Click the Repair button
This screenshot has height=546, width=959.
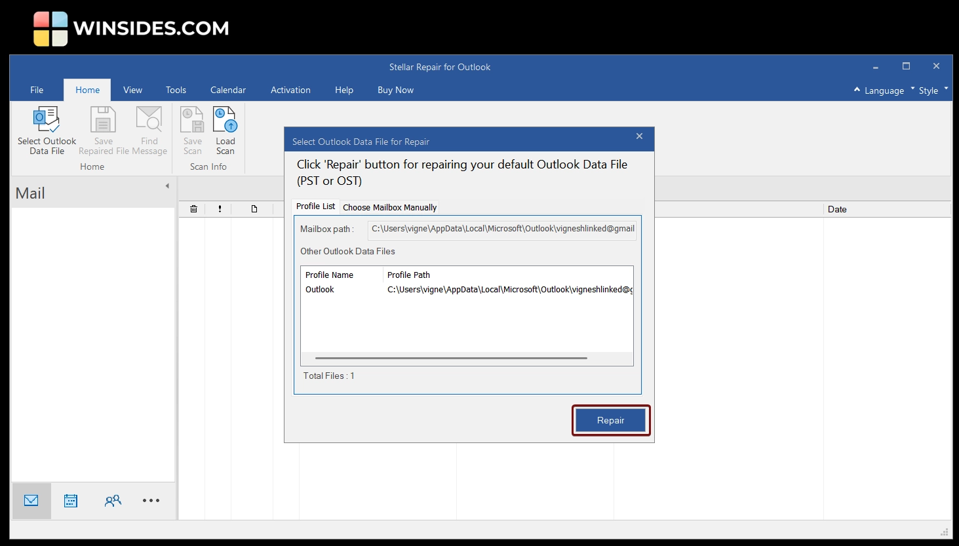click(x=611, y=420)
